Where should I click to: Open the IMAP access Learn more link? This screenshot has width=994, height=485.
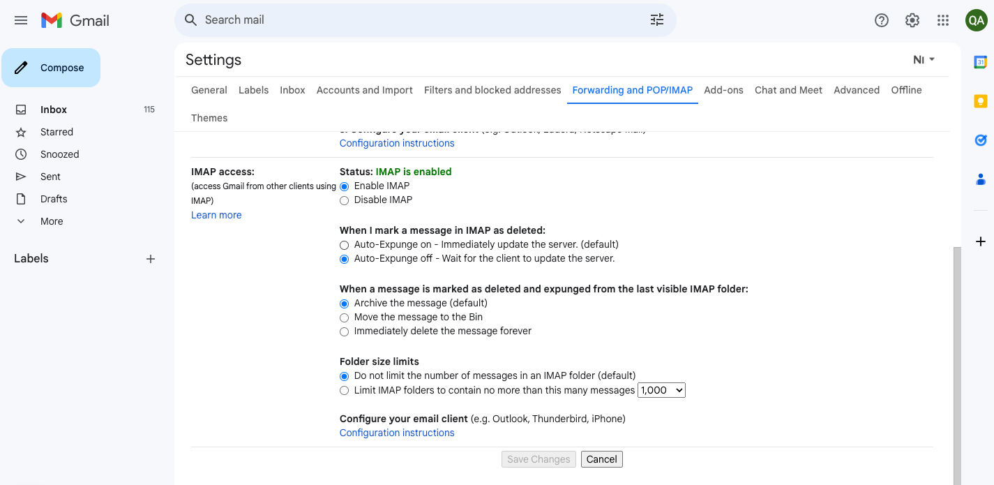tap(216, 215)
